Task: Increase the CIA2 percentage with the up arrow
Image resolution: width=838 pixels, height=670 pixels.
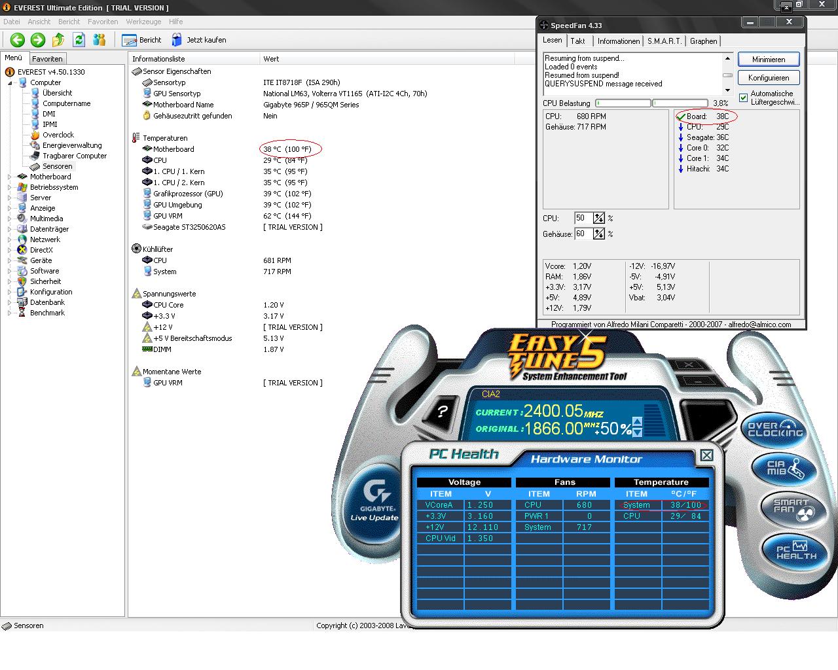Action: (638, 422)
